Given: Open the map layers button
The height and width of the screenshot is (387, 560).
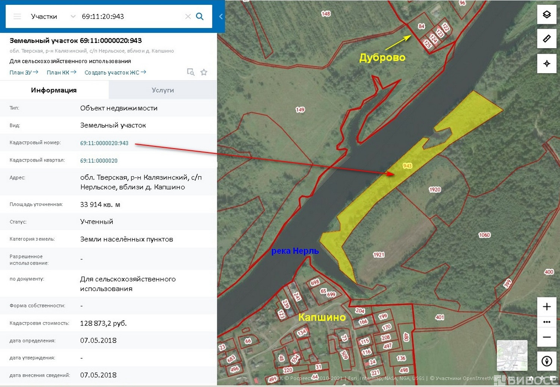Looking at the screenshot, I should [x=547, y=15].
